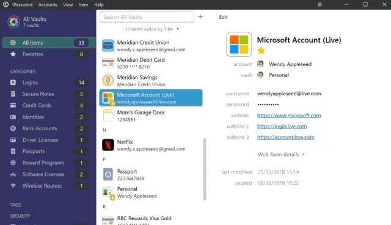Select the Microsoft Account (Live) list row
391x225 pixels.
(x=151, y=98)
